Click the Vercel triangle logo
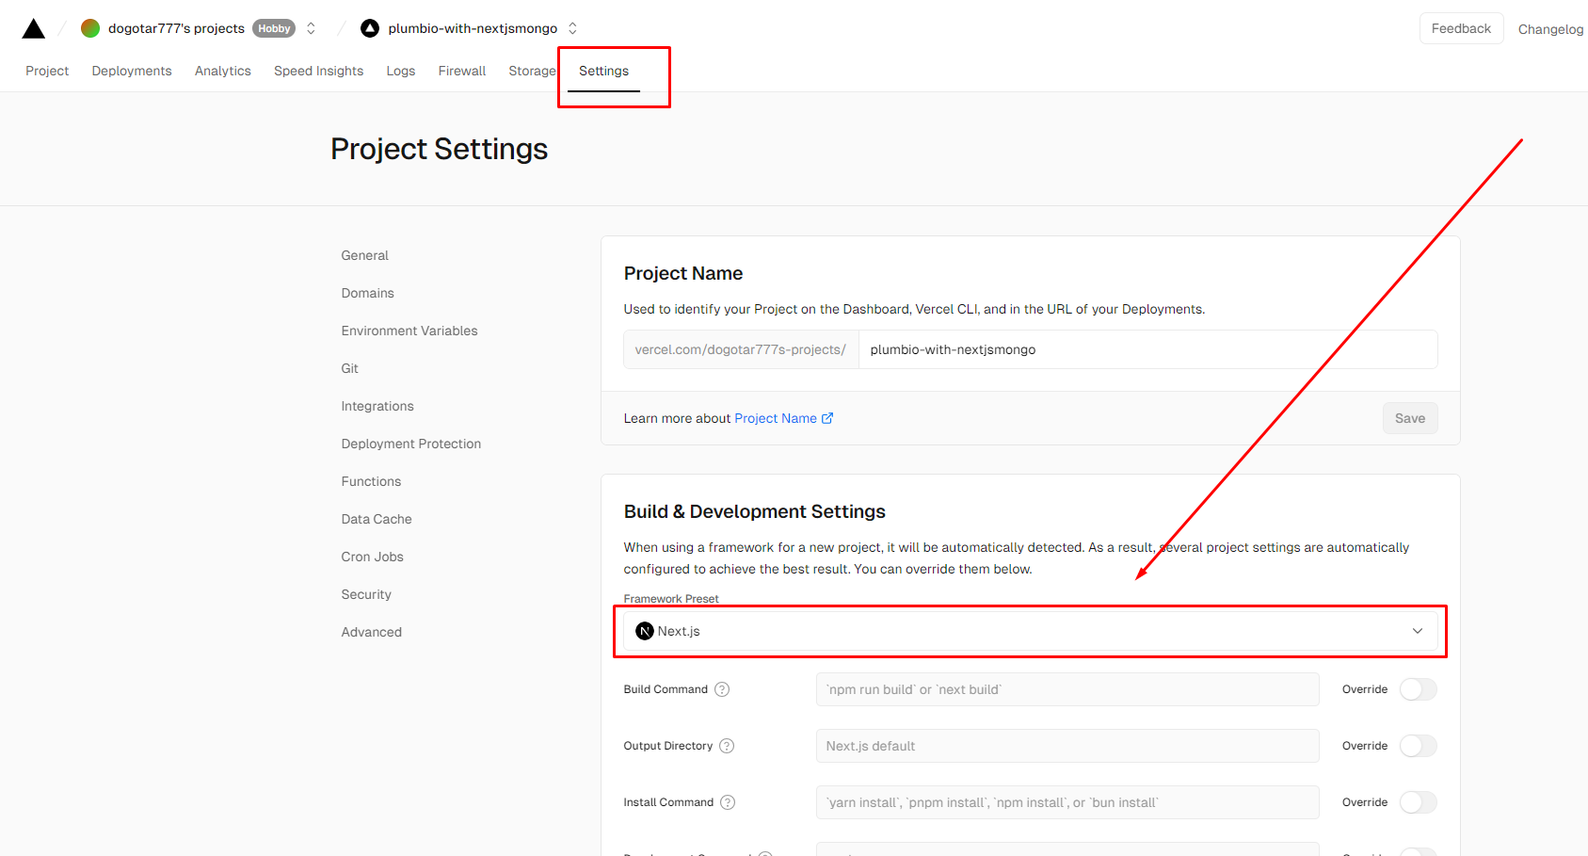 coord(34,28)
